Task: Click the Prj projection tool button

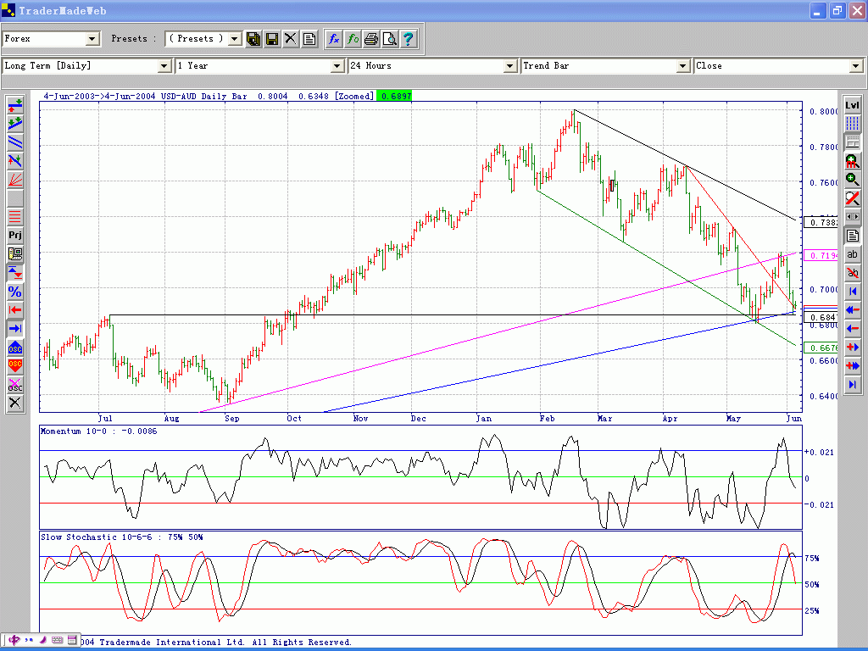Action: coord(15,235)
